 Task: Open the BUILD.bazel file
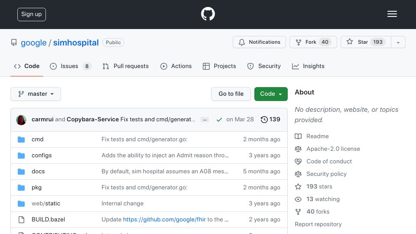pos(48,219)
